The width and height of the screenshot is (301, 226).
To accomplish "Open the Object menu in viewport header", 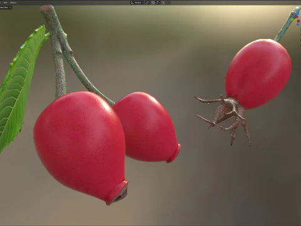I will point(13,3).
